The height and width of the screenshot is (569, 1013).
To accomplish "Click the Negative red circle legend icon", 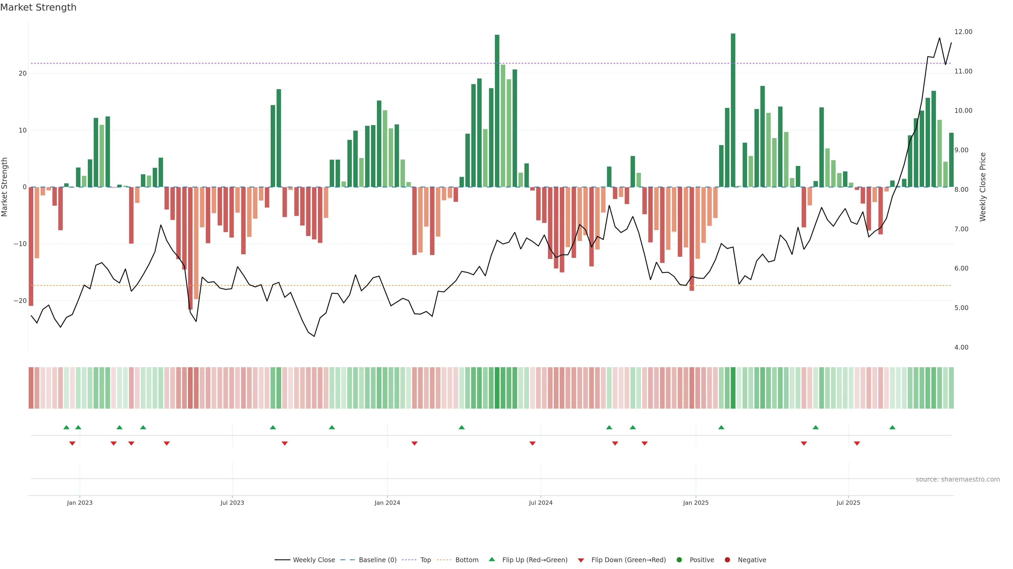I will [x=727, y=560].
